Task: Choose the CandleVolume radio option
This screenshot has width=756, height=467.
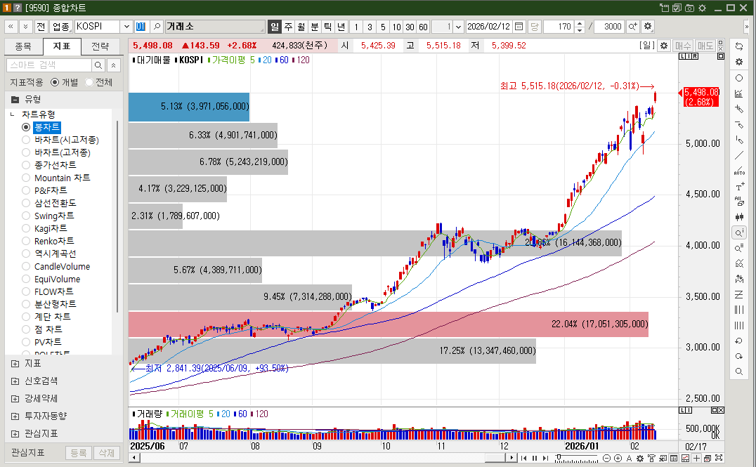Action: [x=26, y=267]
